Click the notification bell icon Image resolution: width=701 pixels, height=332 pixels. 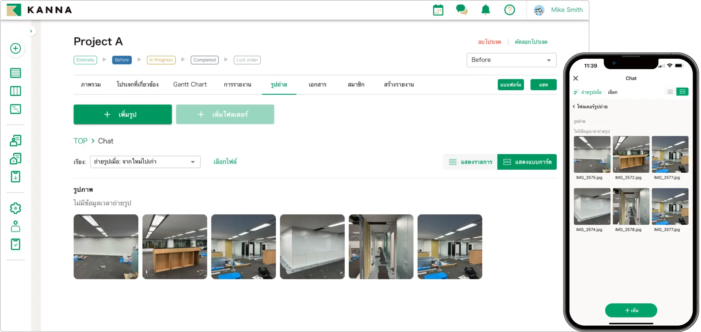point(486,10)
